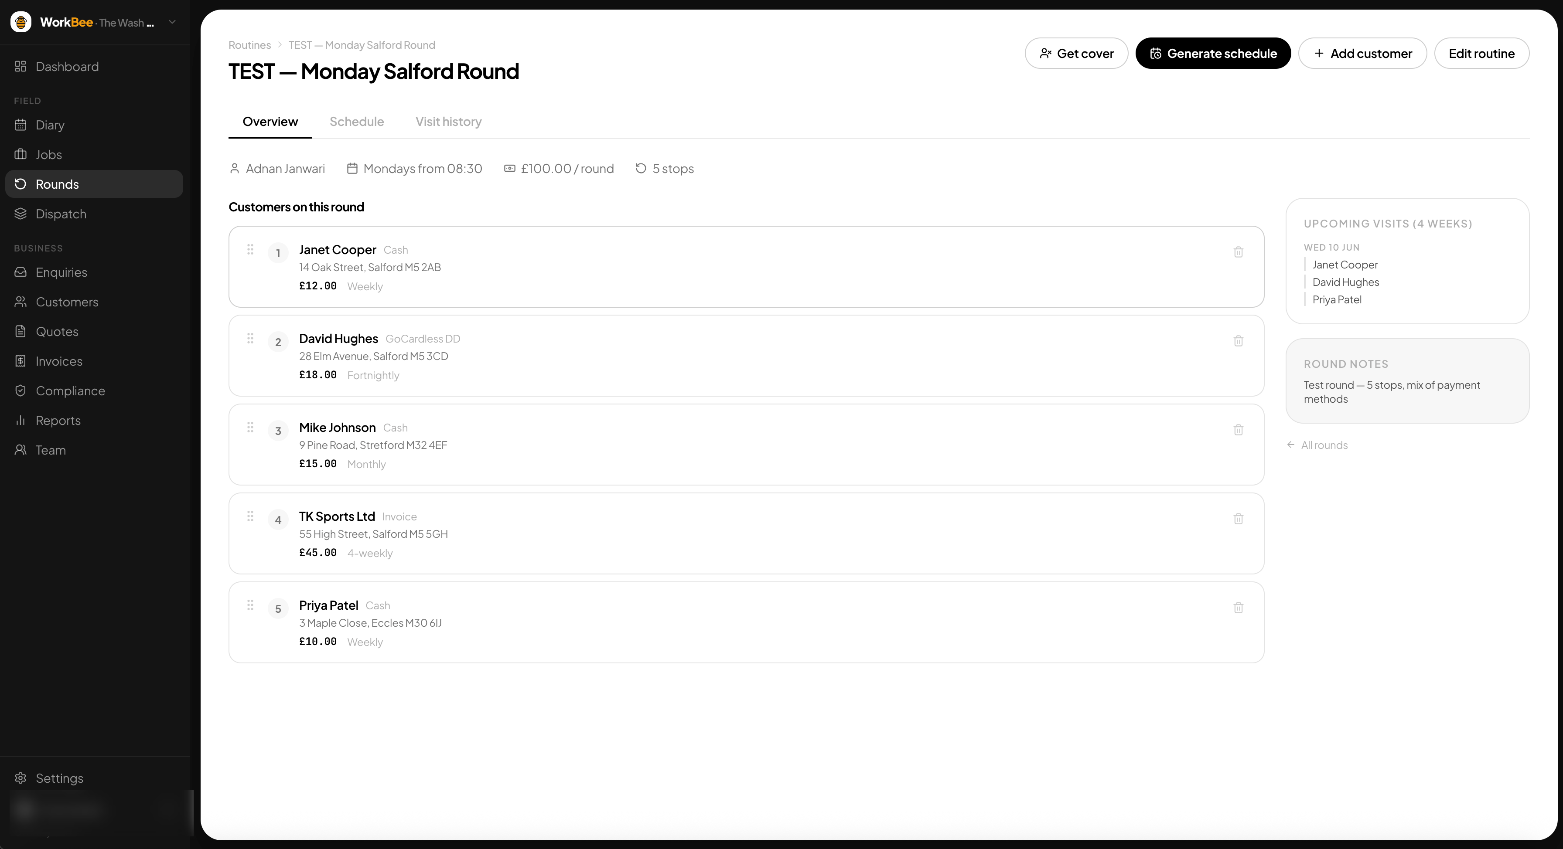Viewport: 1563px width, 849px height.
Task: Switch to the Schedule tab
Action: tap(357, 122)
